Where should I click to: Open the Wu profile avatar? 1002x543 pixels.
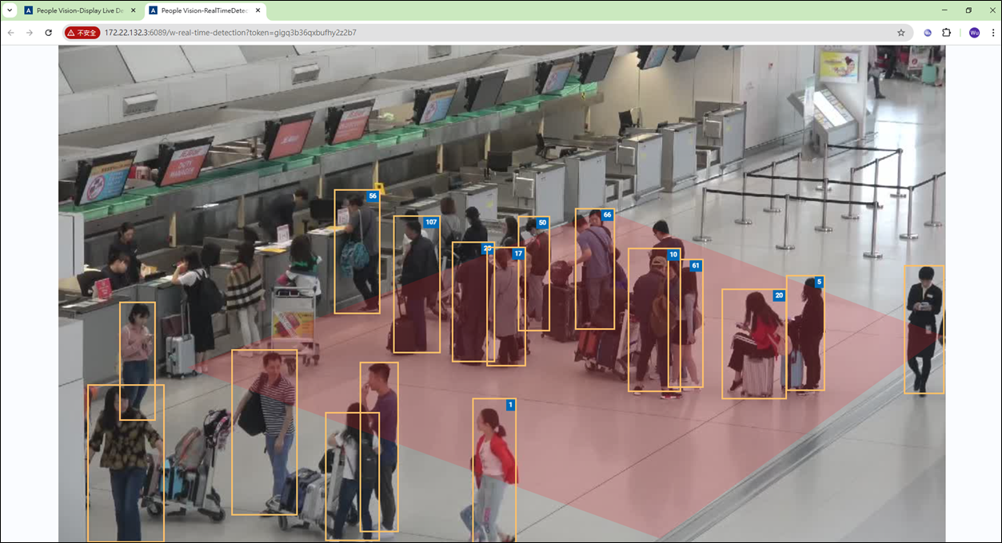pyautogui.click(x=973, y=33)
